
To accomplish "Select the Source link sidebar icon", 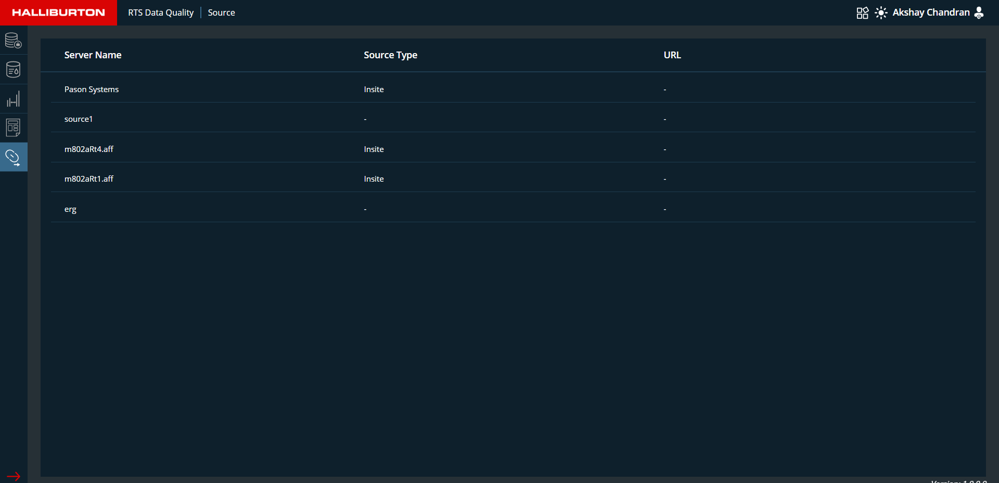I will click(x=14, y=157).
